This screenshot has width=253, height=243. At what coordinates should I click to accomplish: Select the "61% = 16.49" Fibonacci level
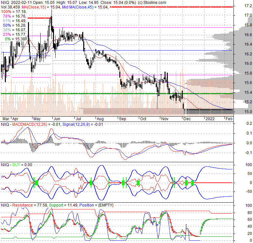(14, 21)
